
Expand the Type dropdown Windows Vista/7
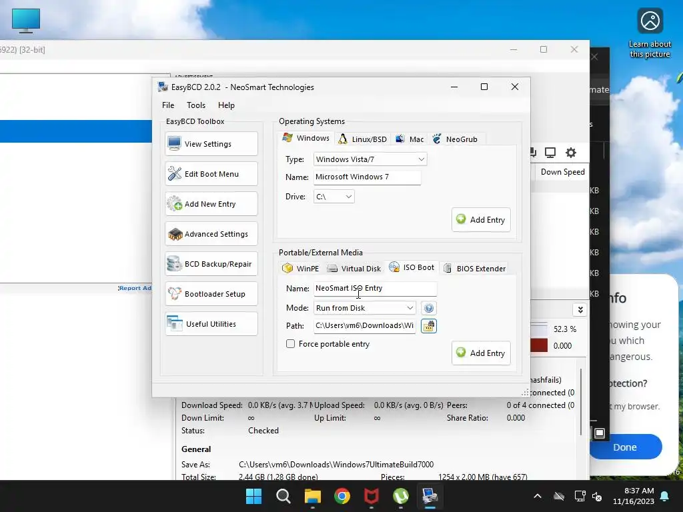(x=370, y=159)
